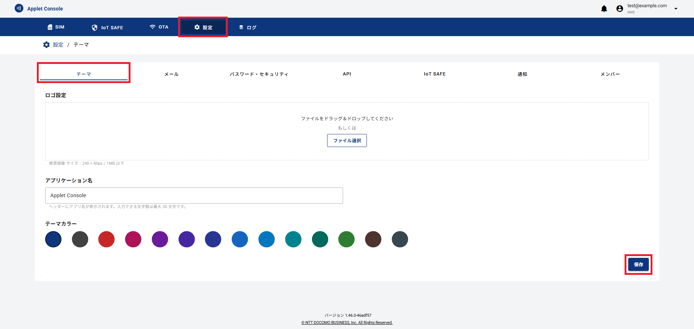Go to the メンバー tab

click(610, 74)
